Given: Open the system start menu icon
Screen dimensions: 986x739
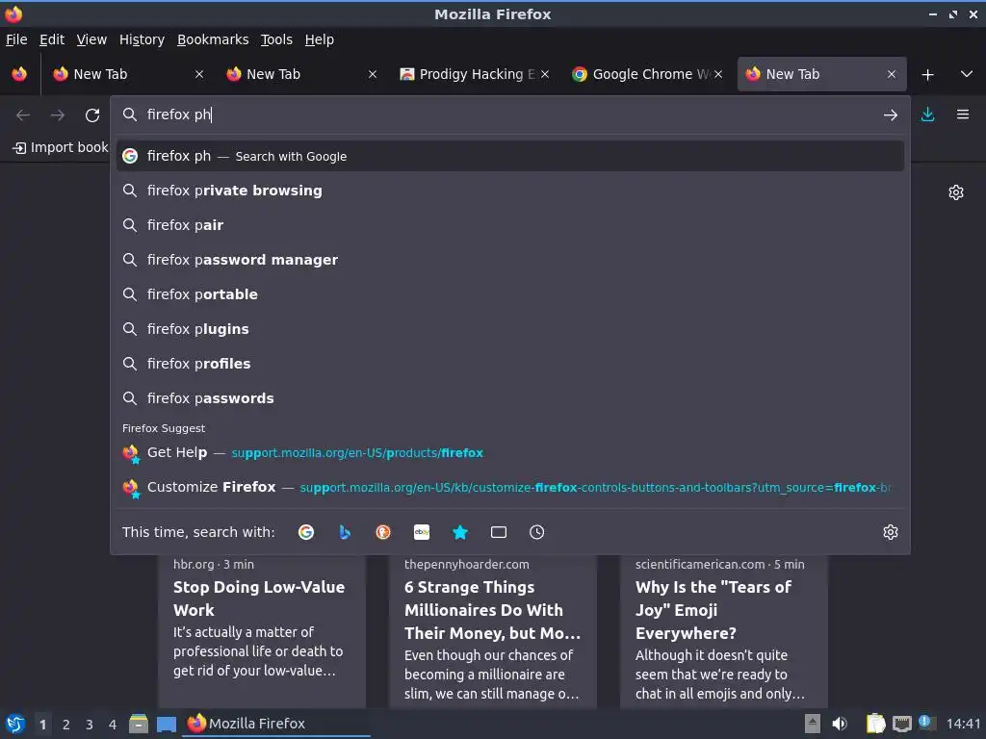Looking at the screenshot, I should pos(15,724).
